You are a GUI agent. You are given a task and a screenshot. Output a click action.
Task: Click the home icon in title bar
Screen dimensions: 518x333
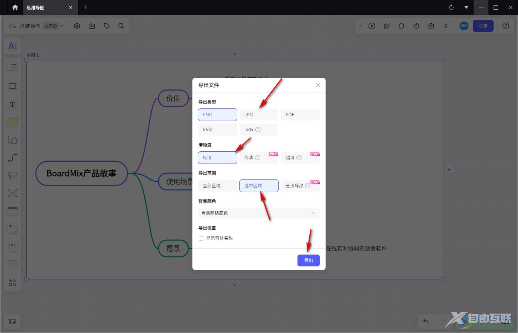[15, 7]
